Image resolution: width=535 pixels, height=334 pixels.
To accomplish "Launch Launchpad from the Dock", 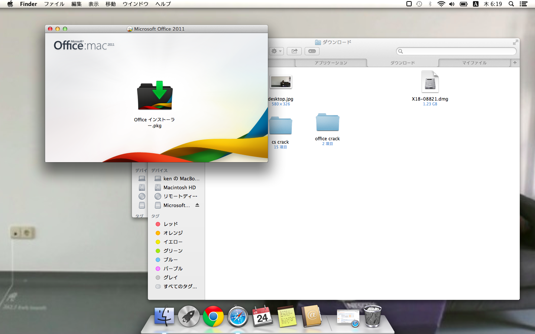I will click(x=189, y=316).
